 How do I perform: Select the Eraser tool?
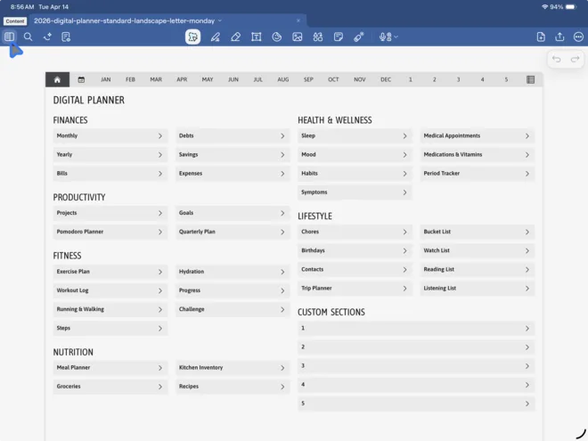coord(235,37)
